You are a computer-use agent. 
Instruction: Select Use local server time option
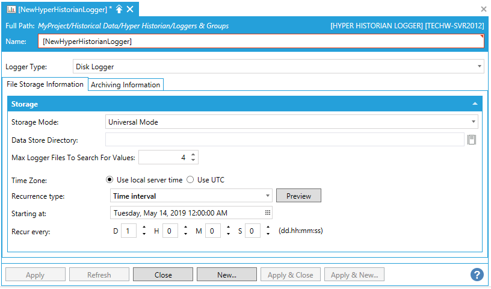point(110,179)
